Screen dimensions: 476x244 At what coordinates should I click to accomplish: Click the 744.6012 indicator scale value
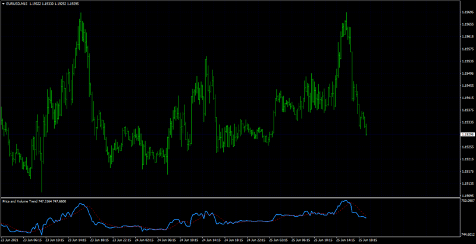(468, 235)
